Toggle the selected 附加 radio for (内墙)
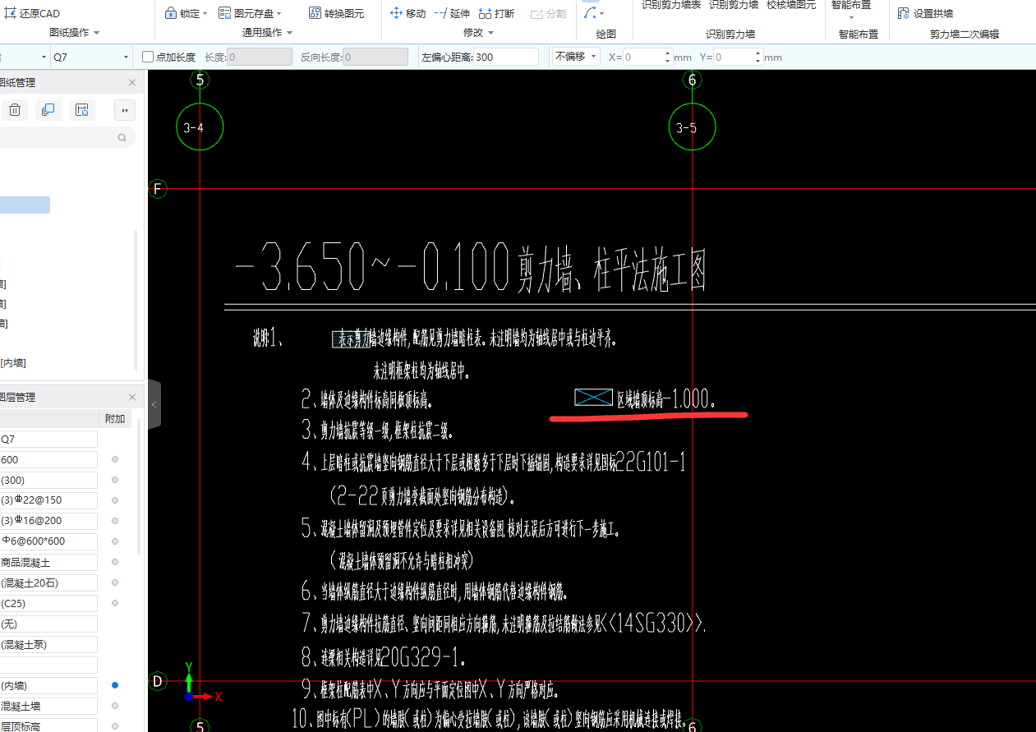 click(115, 685)
